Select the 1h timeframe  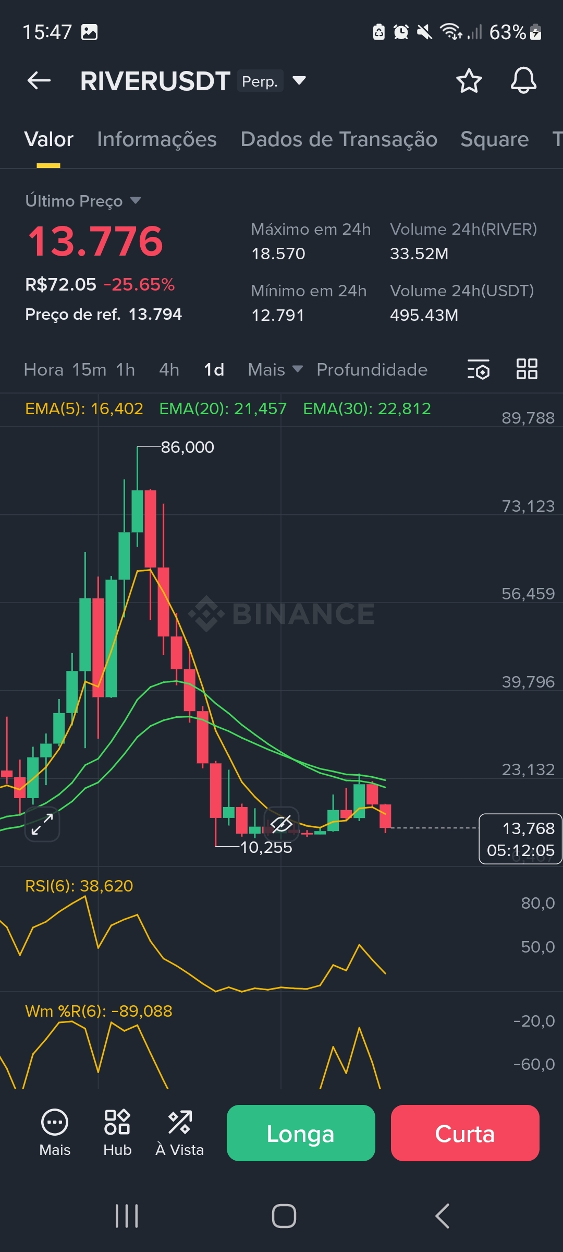pyautogui.click(x=126, y=369)
